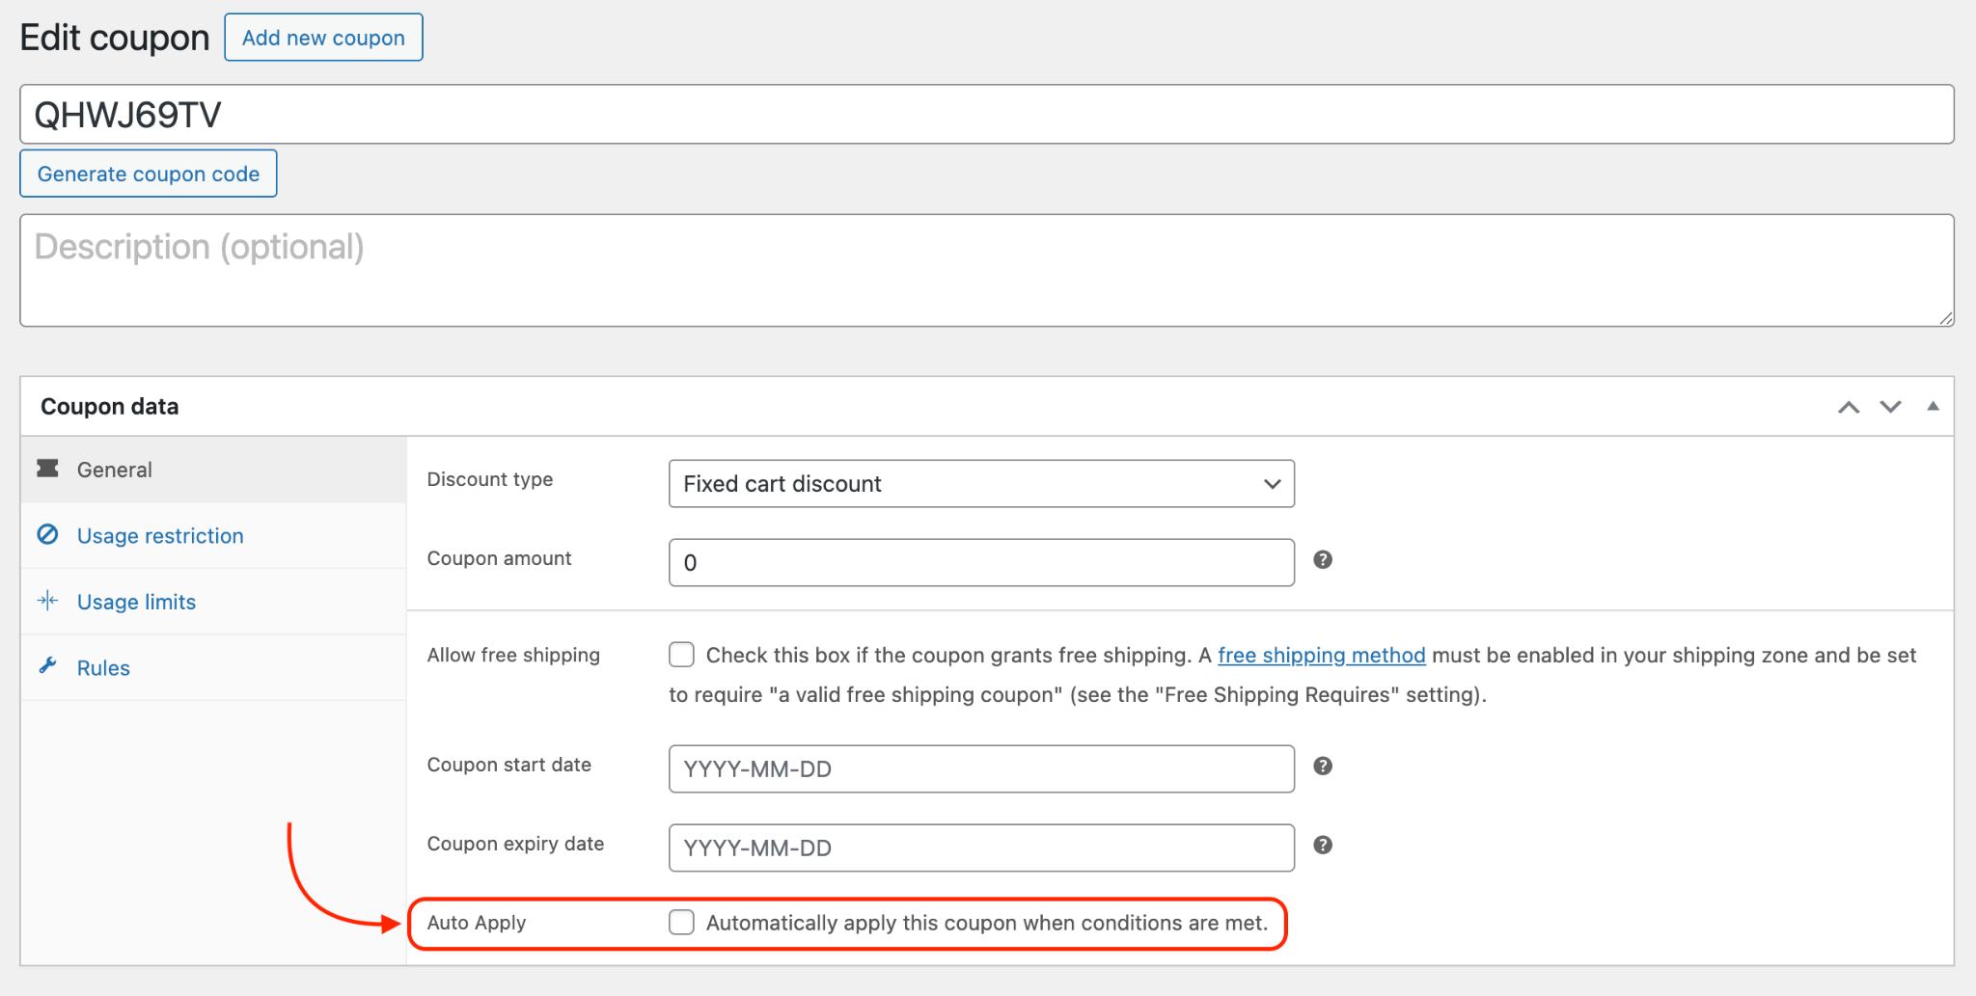Collapse the Coupon data panel
Image resolution: width=1976 pixels, height=996 pixels.
click(x=1933, y=406)
